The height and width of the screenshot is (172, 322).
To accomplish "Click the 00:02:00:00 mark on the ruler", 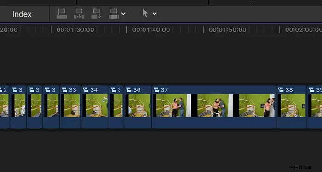I will [x=304, y=30].
